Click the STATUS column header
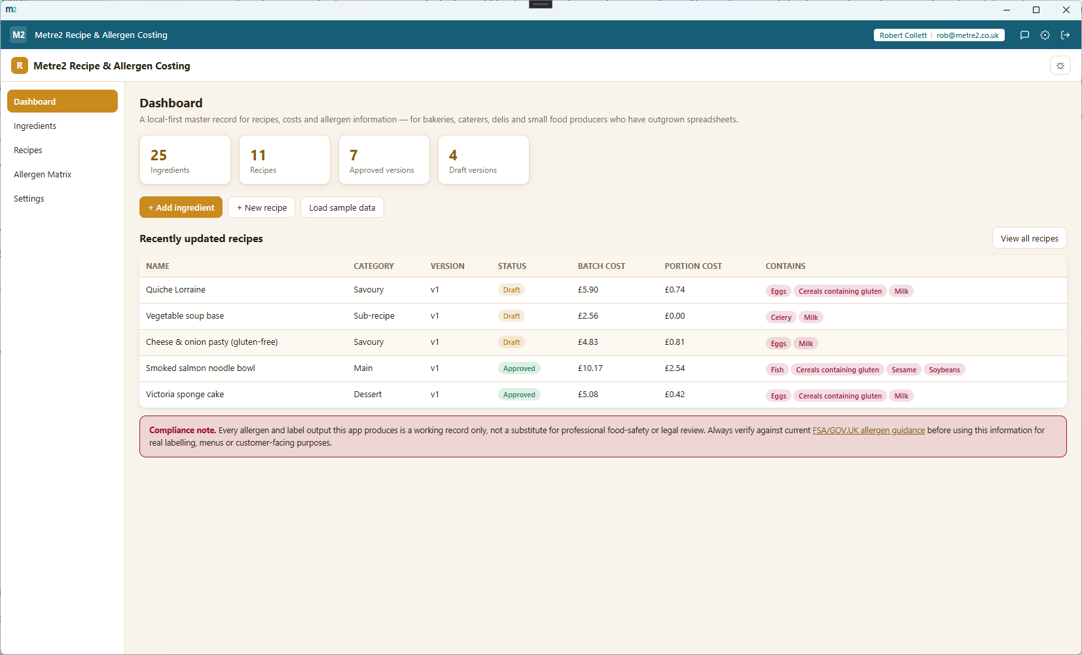The image size is (1082, 655). point(512,266)
